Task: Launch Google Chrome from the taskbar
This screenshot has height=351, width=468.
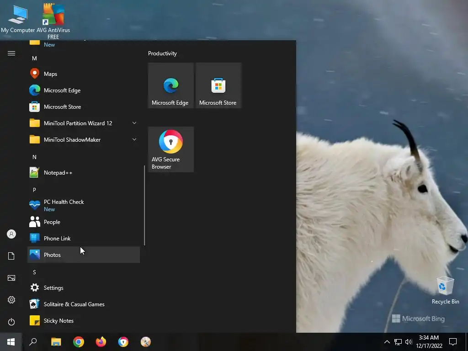Action: [79, 342]
